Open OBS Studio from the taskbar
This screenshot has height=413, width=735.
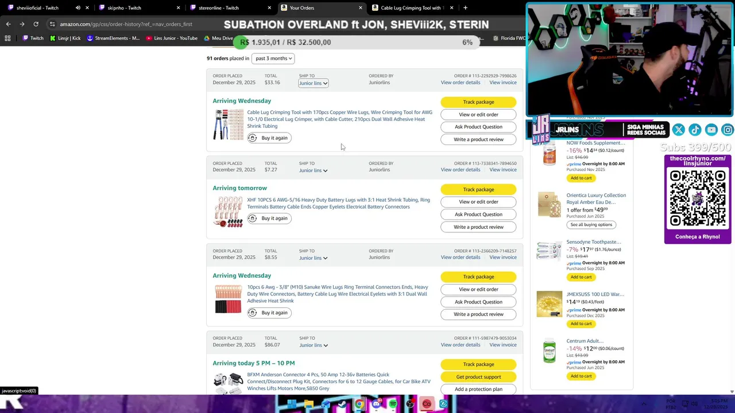coord(410,404)
